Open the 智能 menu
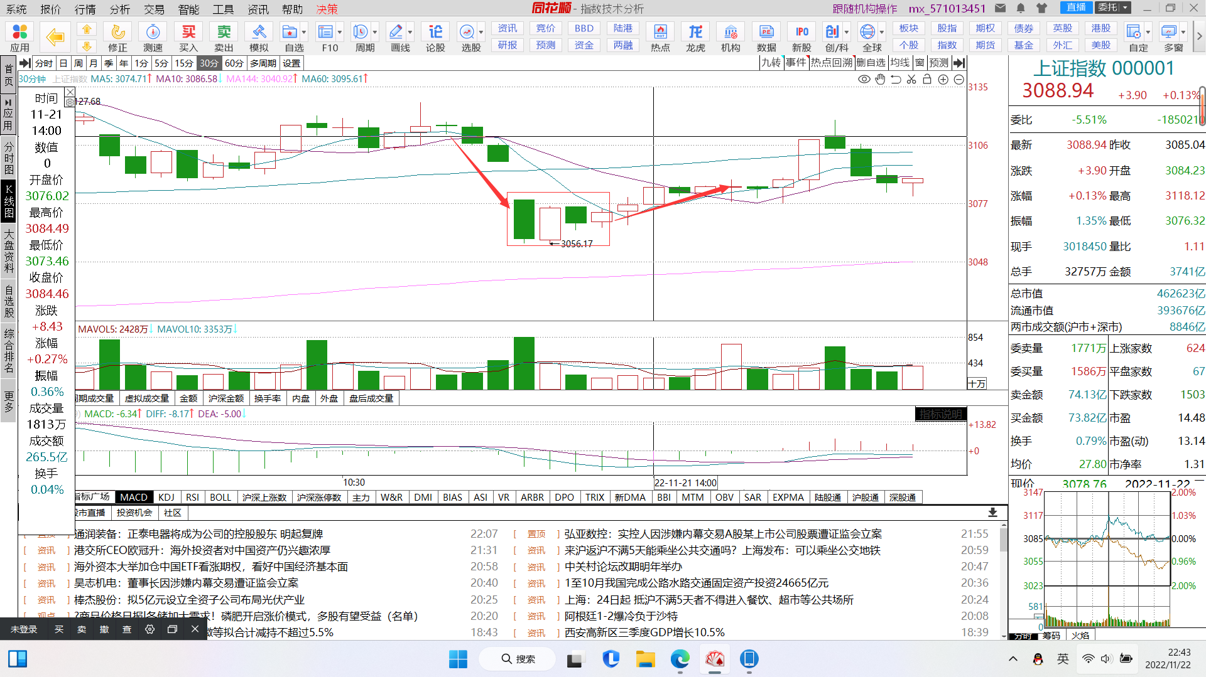Image resolution: width=1206 pixels, height=677 pixels. 188,9
